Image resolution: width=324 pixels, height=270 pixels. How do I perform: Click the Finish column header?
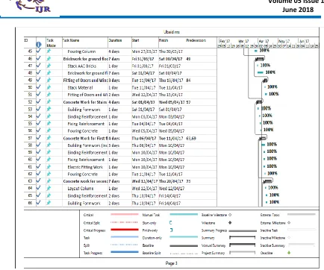[x=163, y=40]
